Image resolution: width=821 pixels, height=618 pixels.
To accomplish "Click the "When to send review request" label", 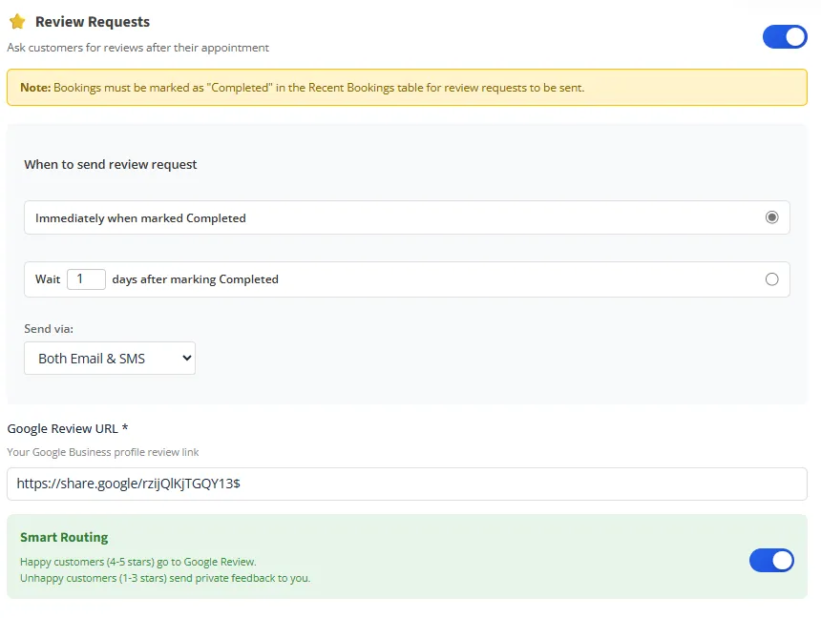I will pyautogui.click(x=110, y=164).
